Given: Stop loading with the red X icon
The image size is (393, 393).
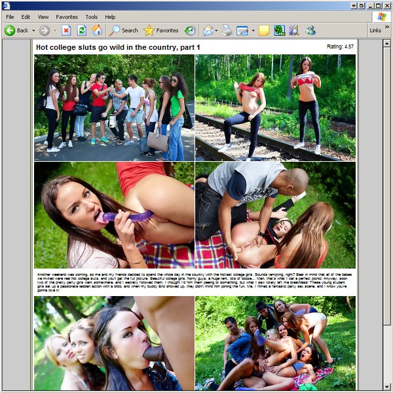Looking at the screenshot, I should [x=66, y=31].
